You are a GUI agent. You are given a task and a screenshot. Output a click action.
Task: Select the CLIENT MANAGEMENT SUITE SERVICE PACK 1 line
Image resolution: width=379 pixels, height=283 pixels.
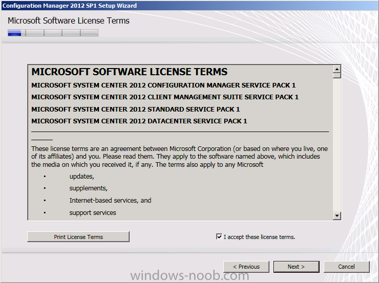coord(165,97)
